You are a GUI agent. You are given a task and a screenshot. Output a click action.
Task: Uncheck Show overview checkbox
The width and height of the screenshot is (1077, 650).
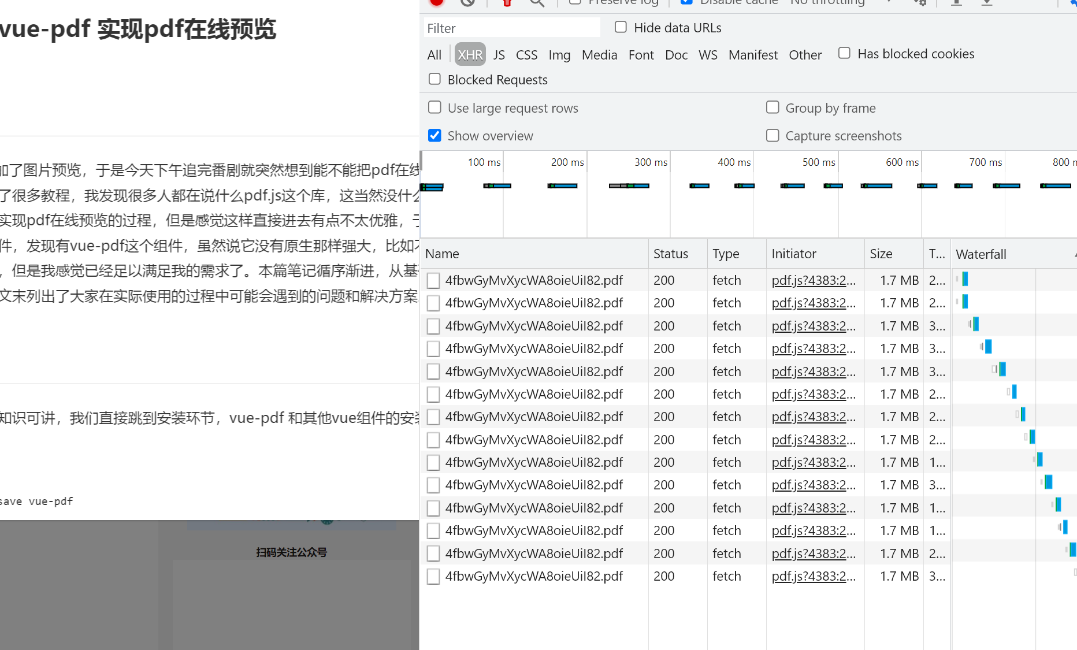(x=434, y=135)
